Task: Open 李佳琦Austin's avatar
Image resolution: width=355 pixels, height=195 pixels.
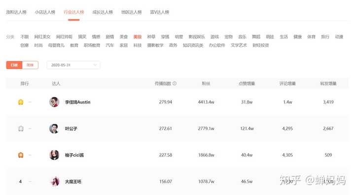Action: click(54, 102)
